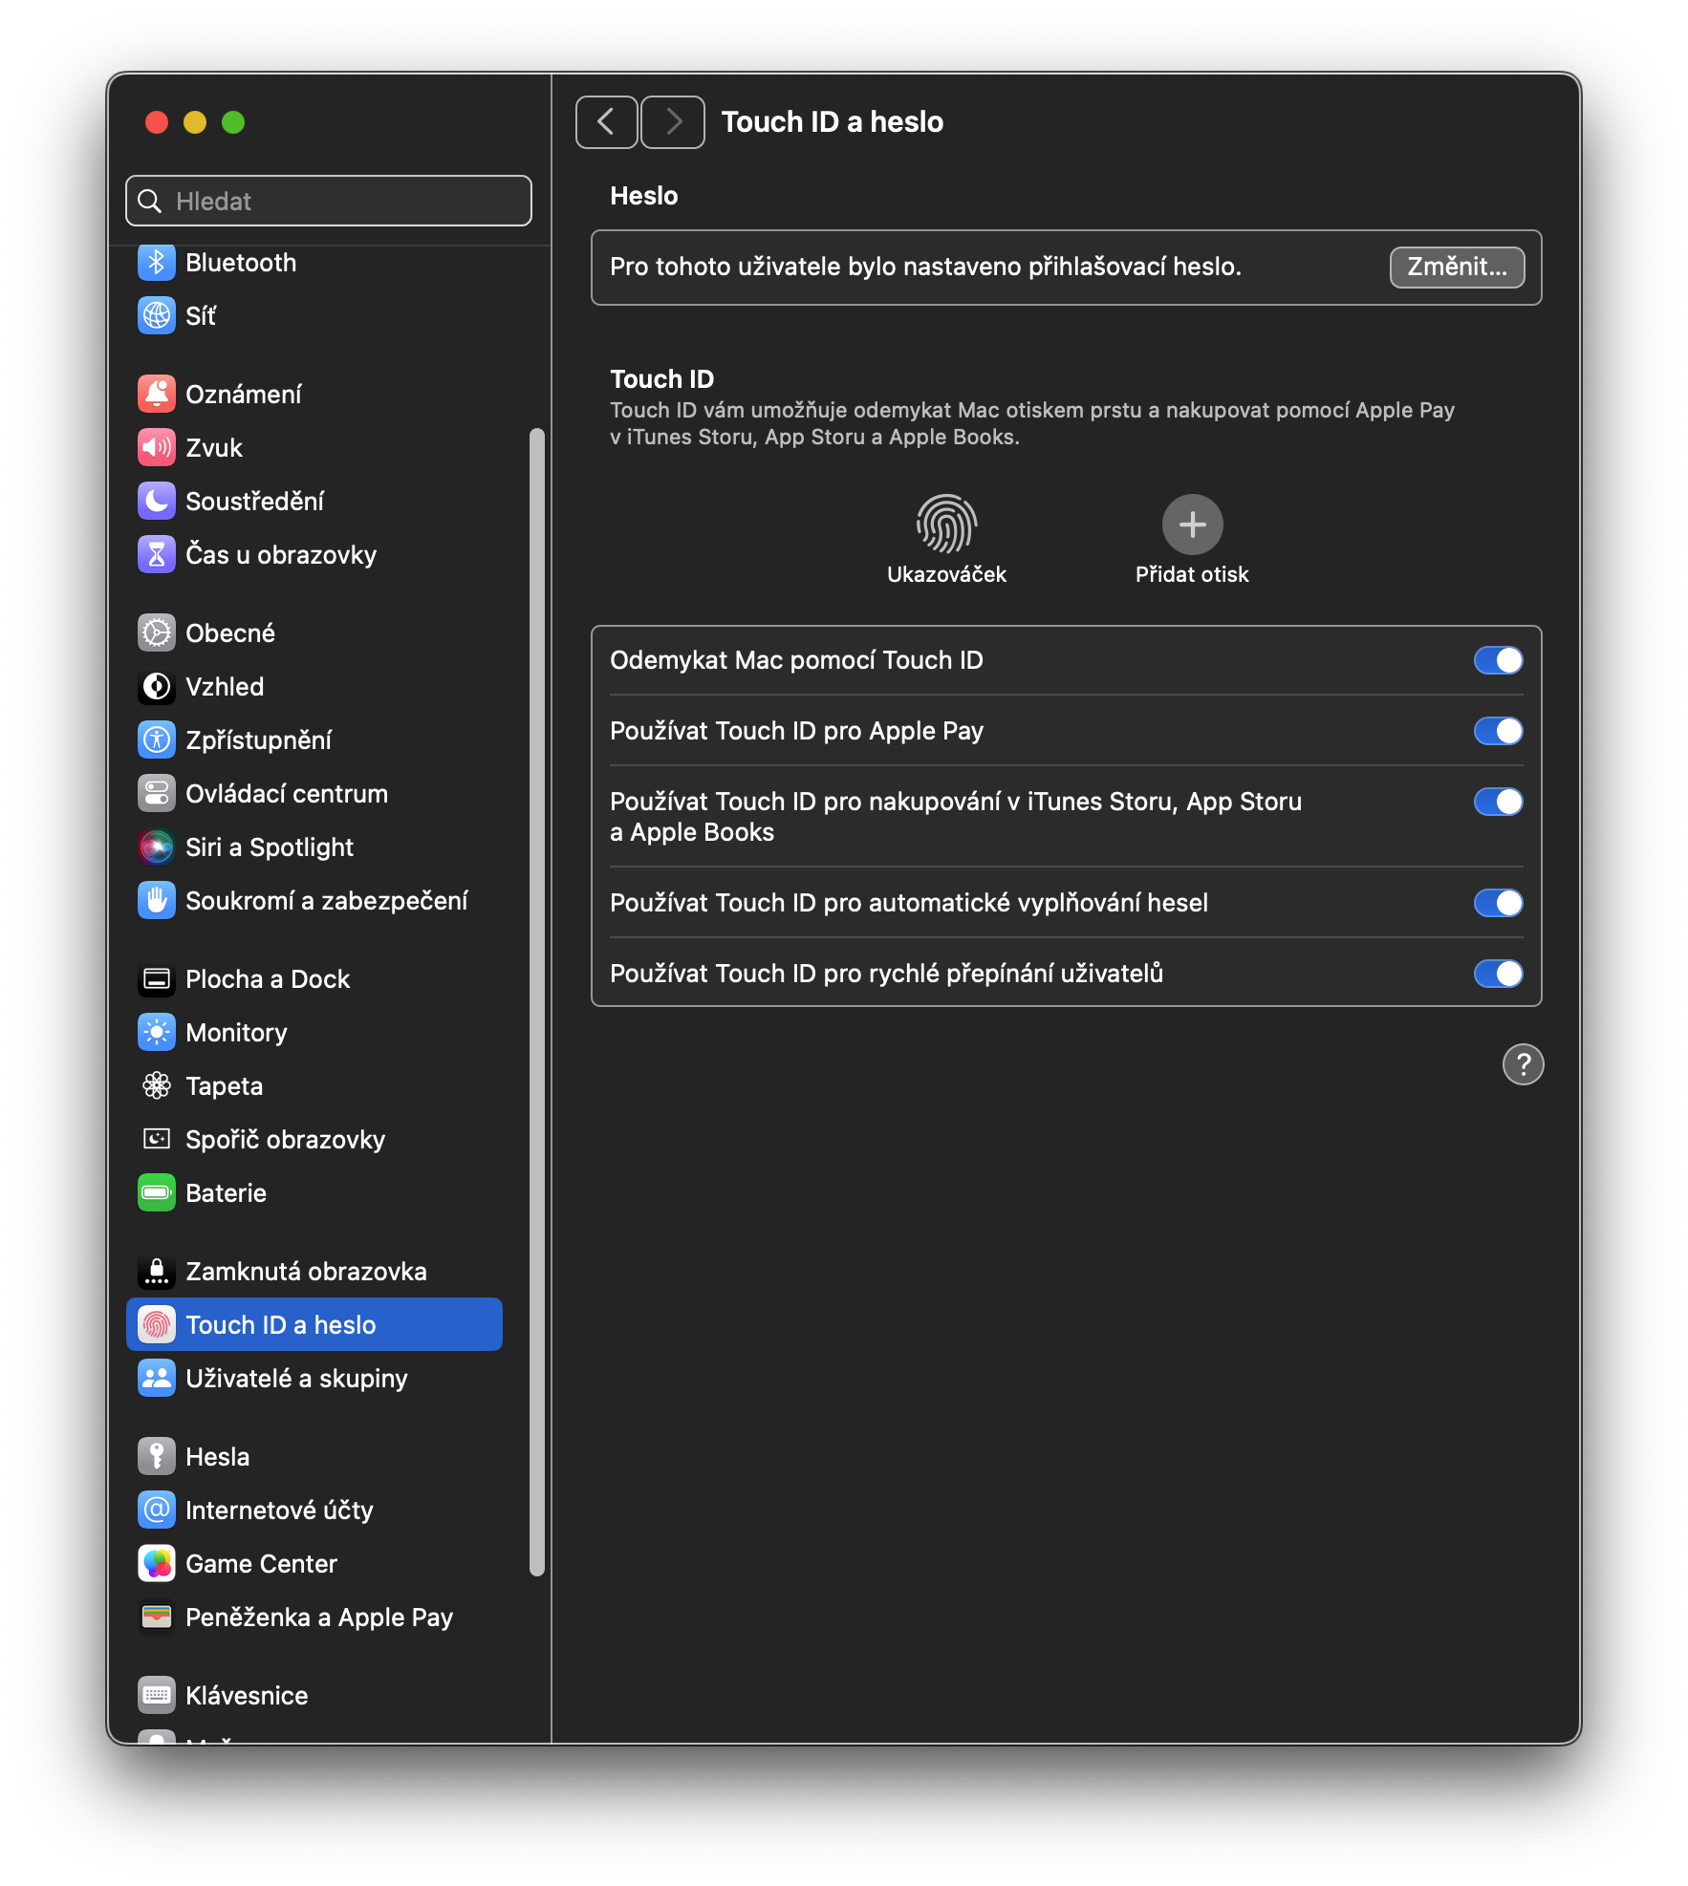The width and height of the screenshot is (1688, 1886).
Task: Go forward with the right chevron
Action: pos(673,122)
